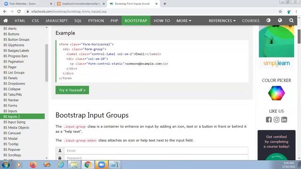Open the COURSES link
This screenshot has height=169, width=301.
(x=251, y=21)
